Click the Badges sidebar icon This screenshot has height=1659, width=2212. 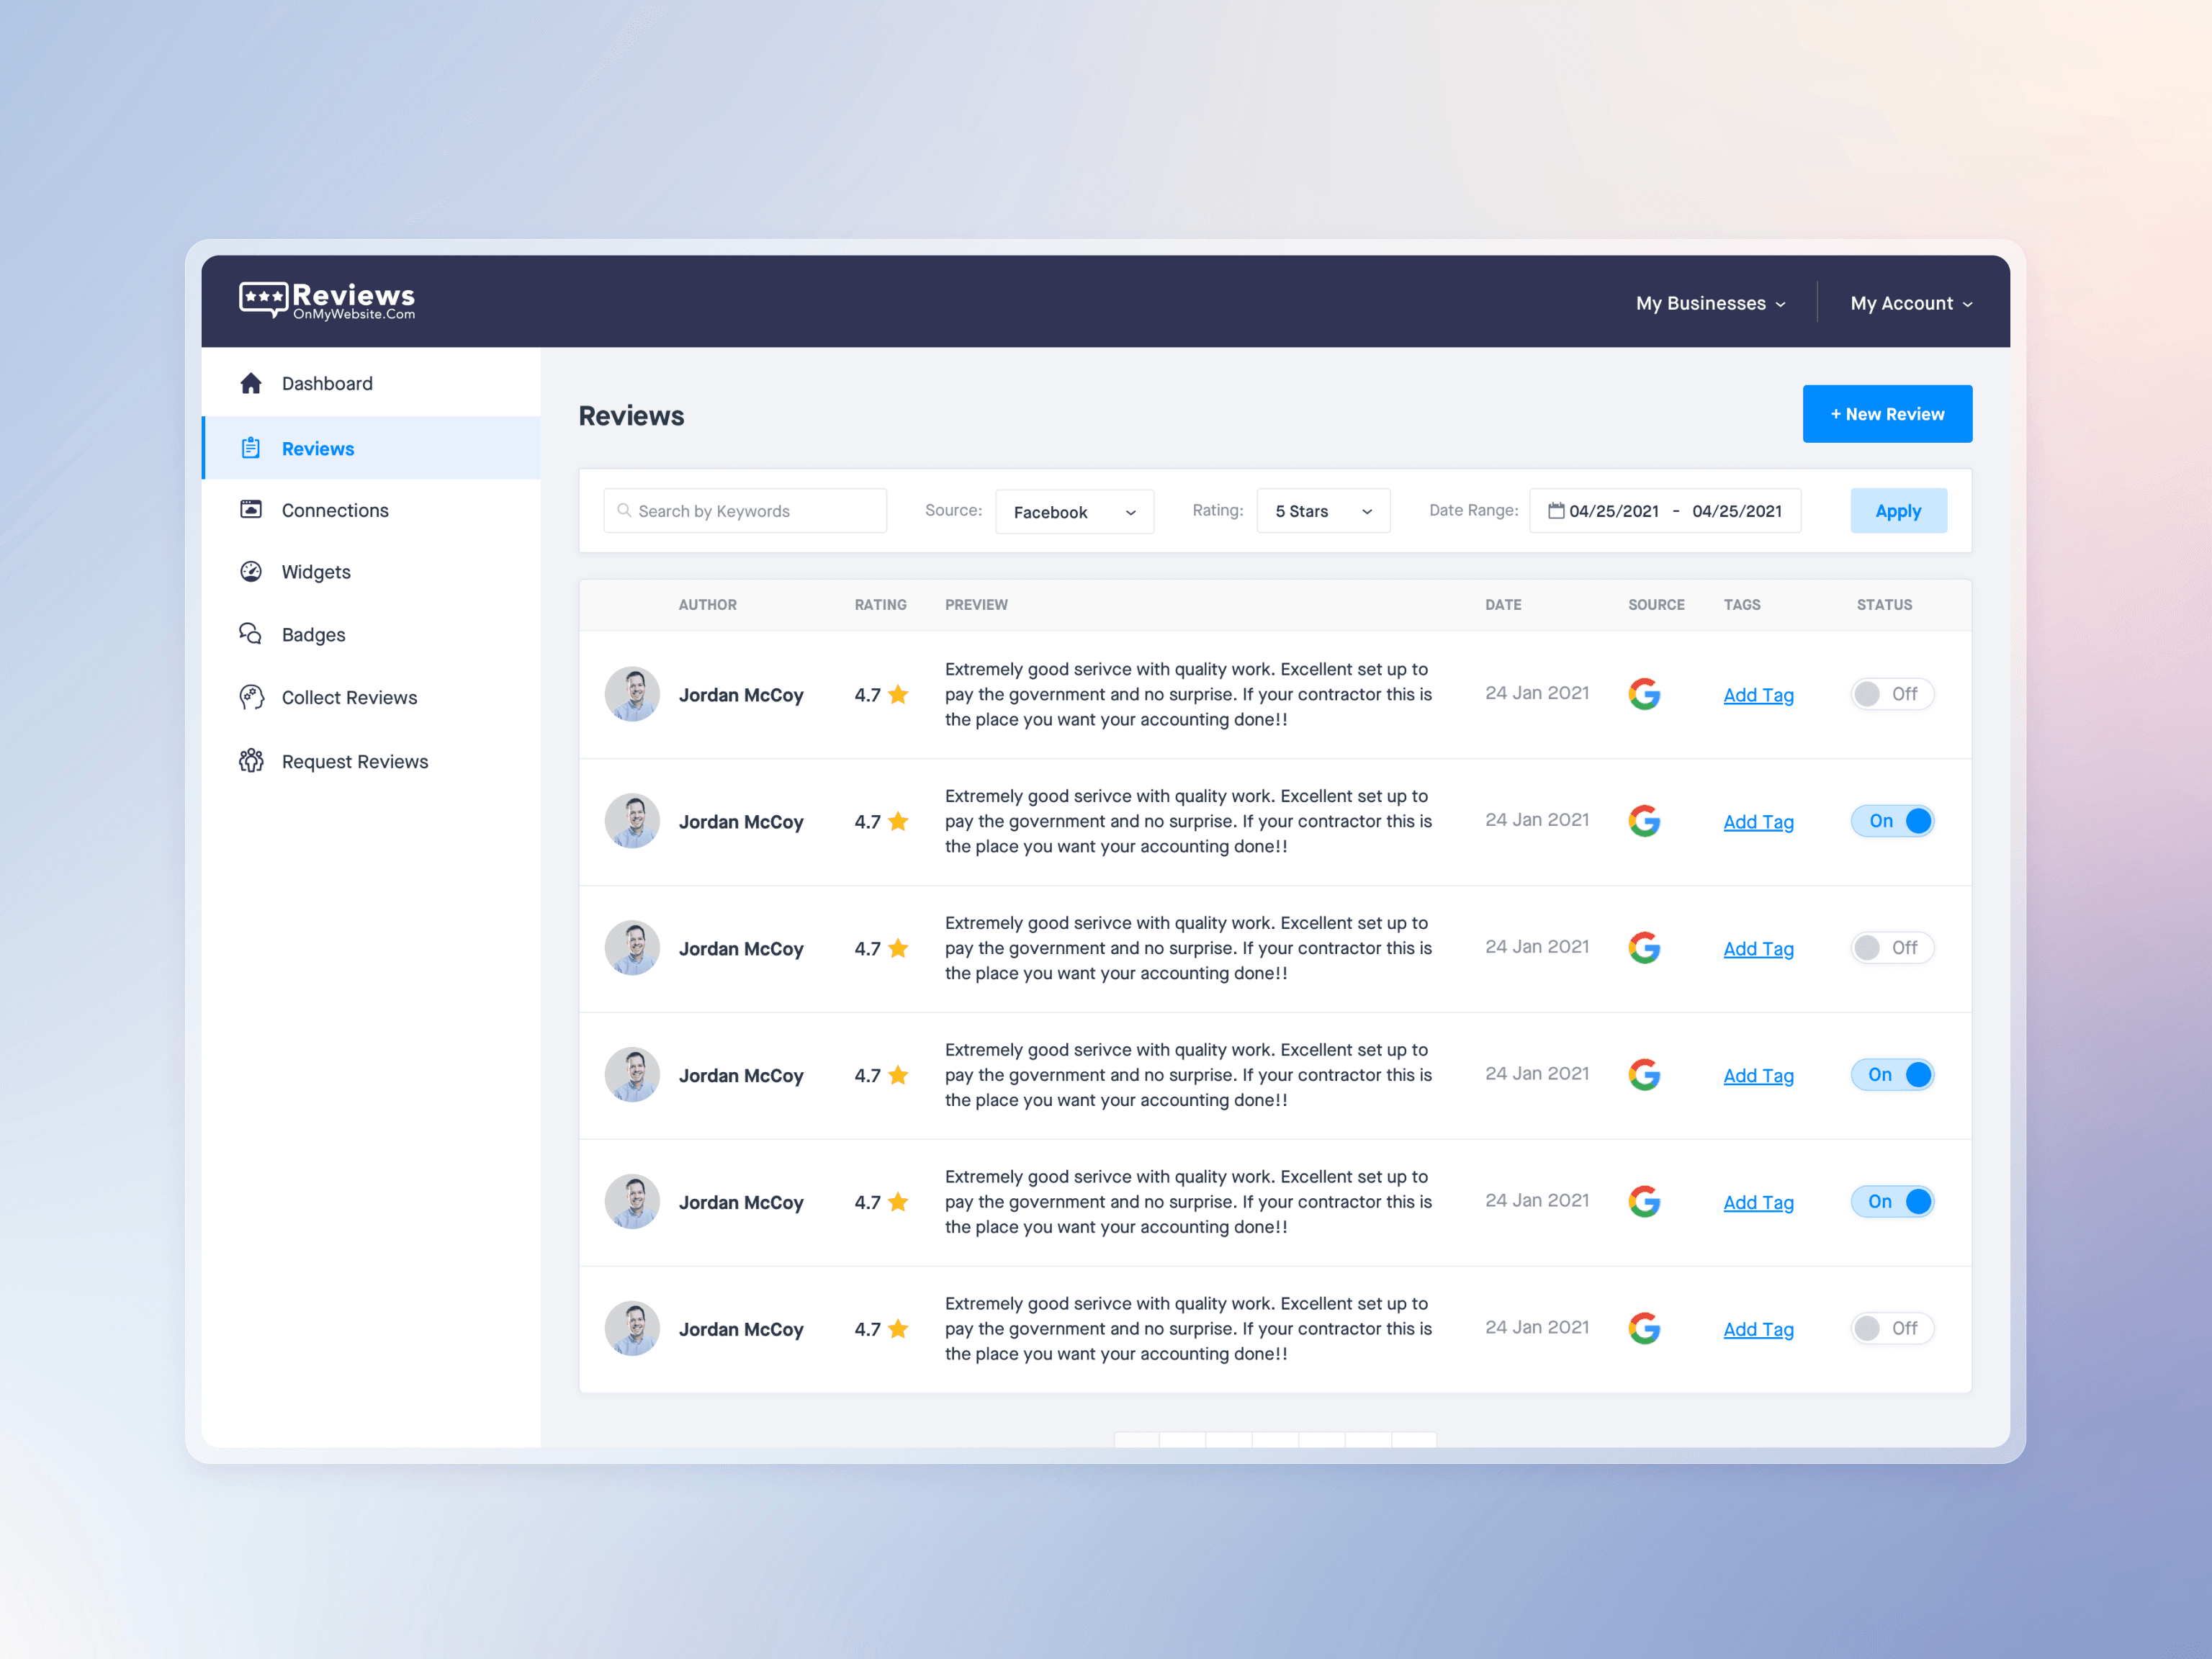[x=251, y=634]
